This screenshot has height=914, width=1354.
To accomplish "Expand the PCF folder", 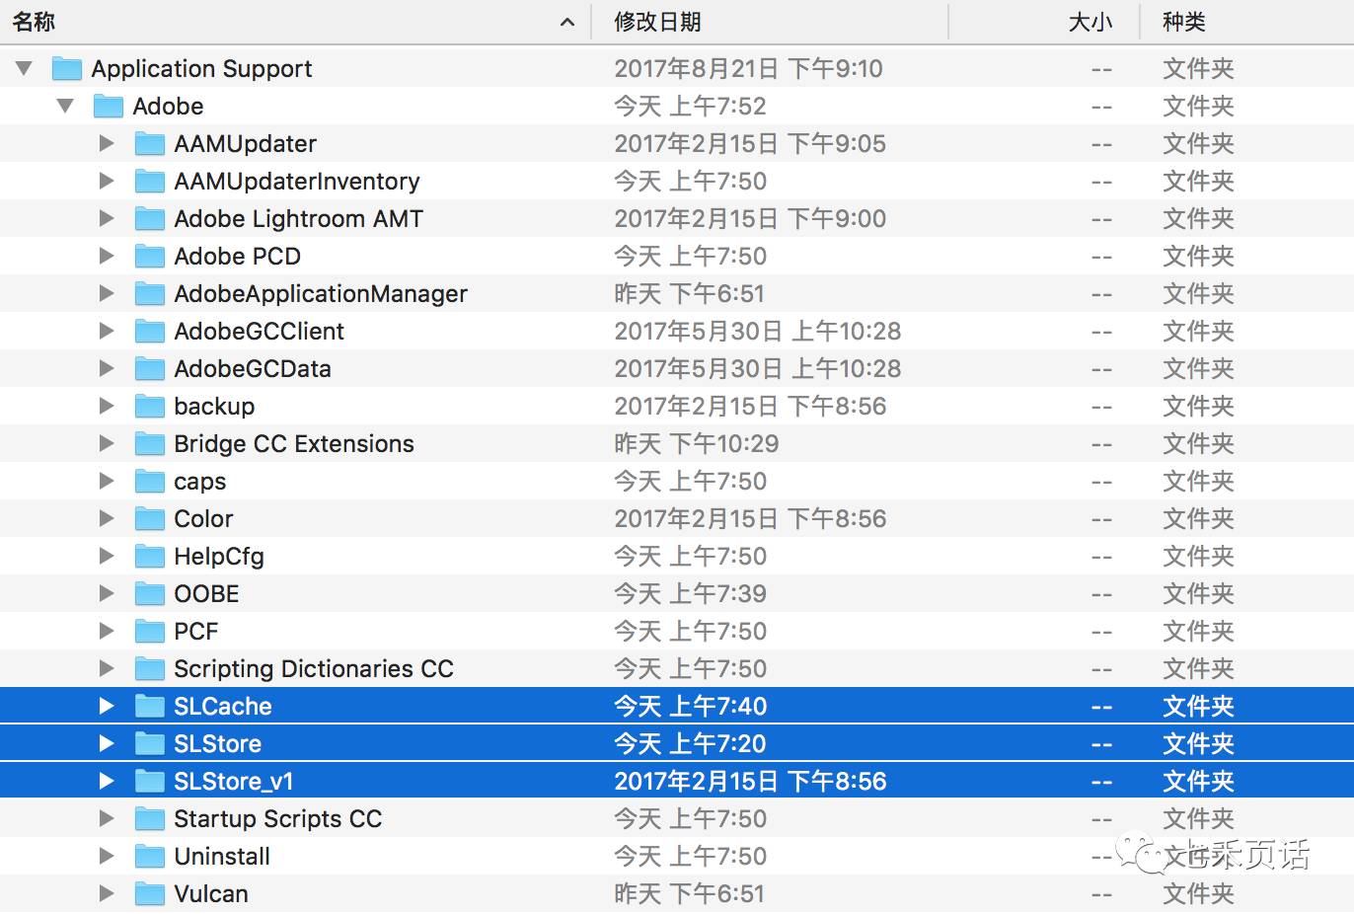I will click(x=107, y=631).
